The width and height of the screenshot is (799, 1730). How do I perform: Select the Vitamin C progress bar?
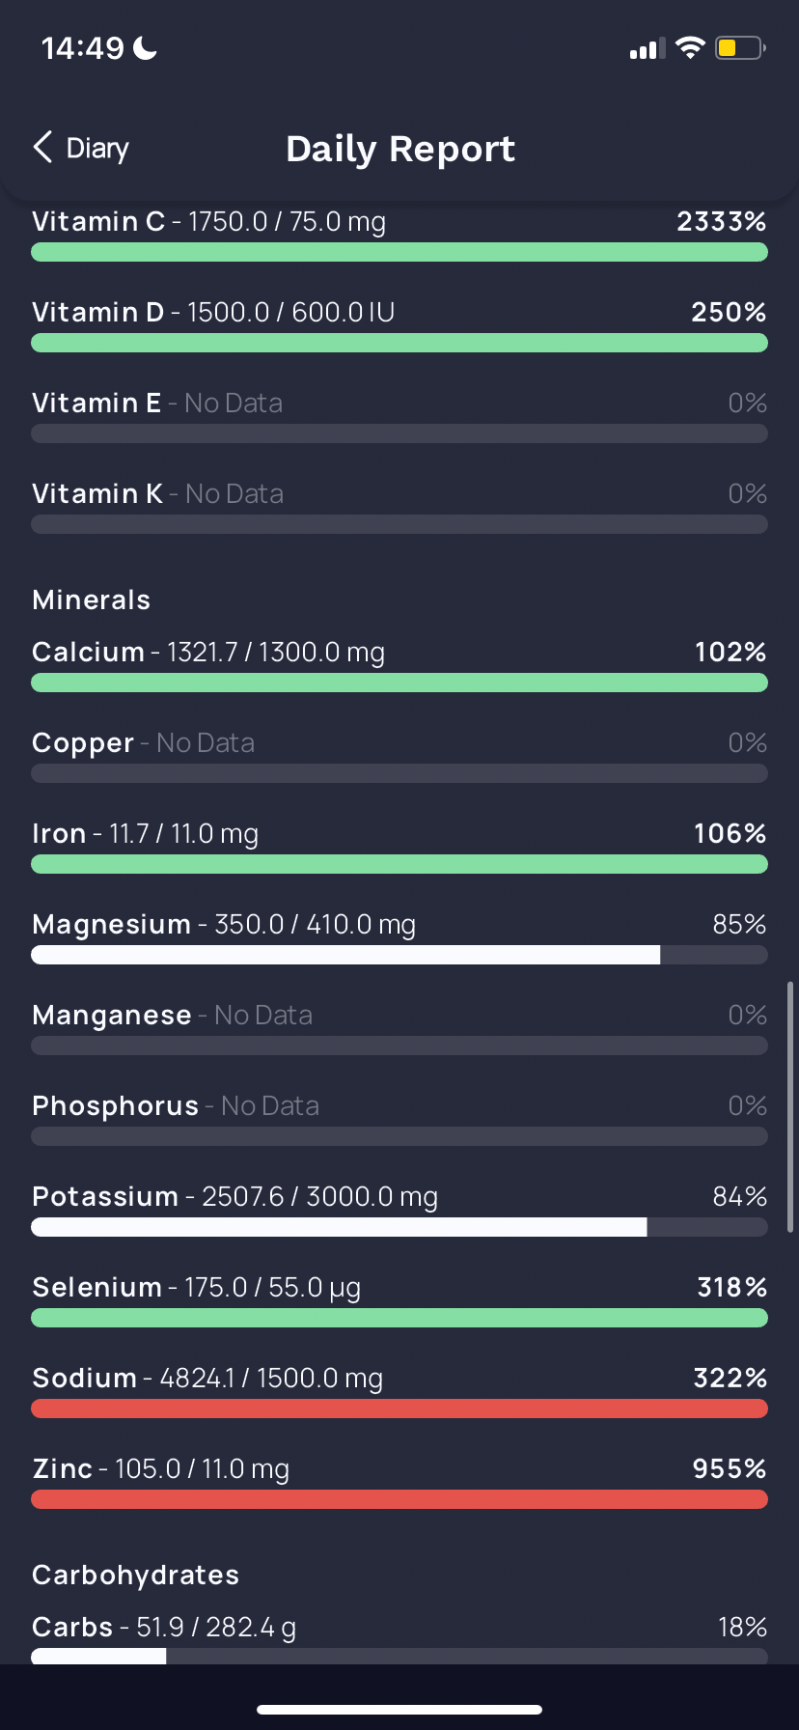coord(399,252)
